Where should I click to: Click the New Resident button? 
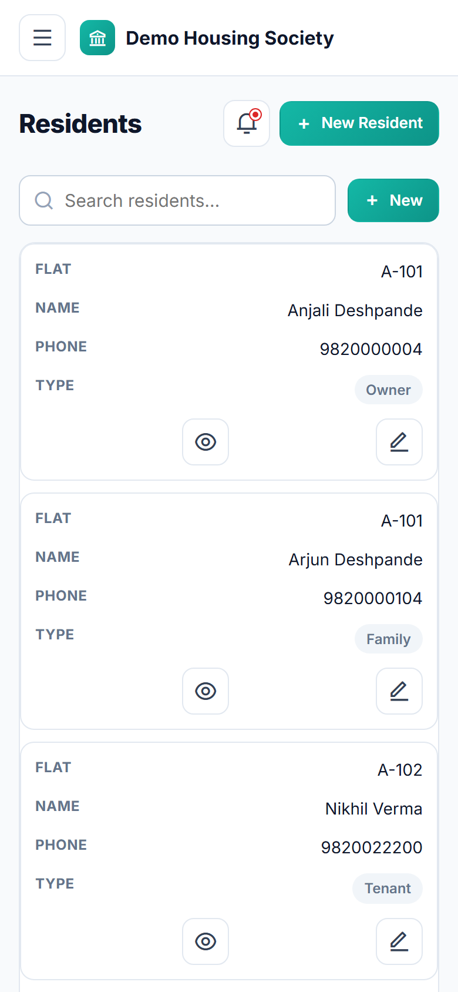[x=359, y=123]
